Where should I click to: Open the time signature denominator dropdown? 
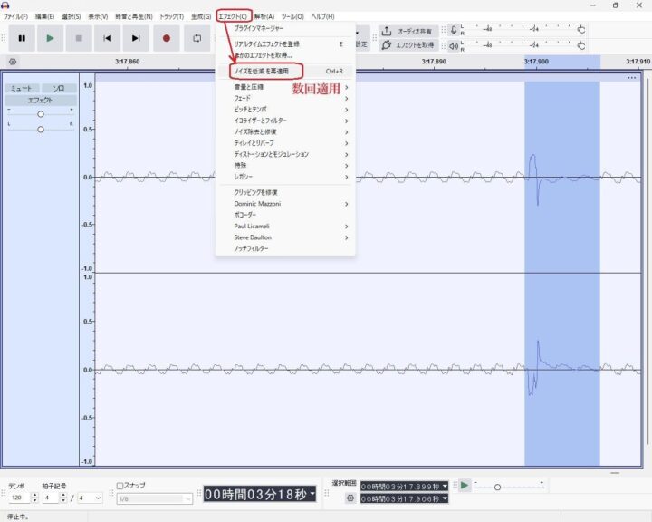click(89, 498)
